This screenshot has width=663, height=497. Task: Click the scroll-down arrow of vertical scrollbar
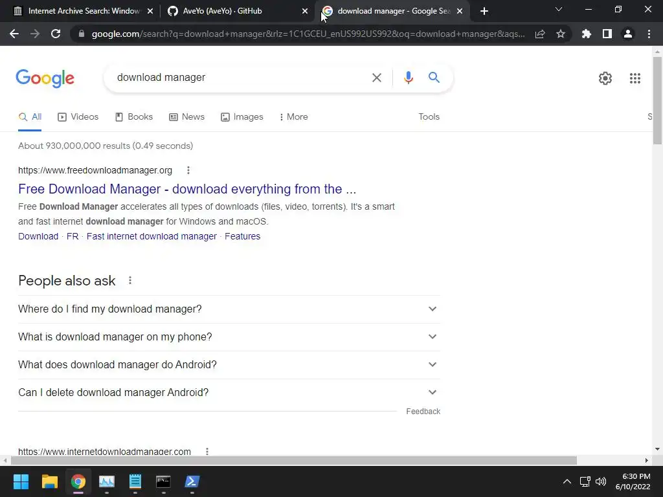coord(657,449)
